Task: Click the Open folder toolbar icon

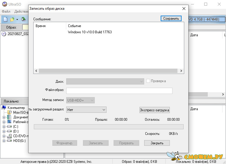Action: tap(12, 19)
